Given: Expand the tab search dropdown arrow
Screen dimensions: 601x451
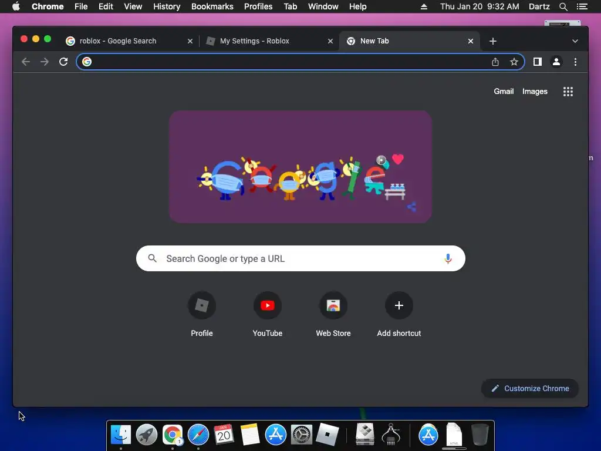Looking at the screenshot, I should click(575, 41).
